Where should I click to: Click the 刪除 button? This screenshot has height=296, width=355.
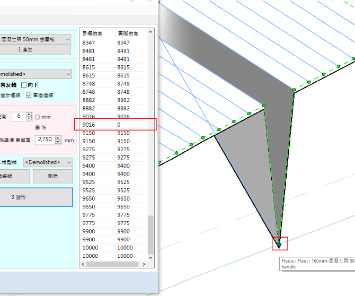53,176
